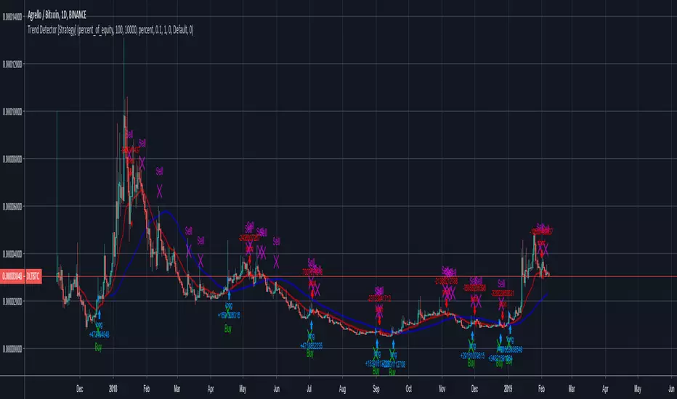This screenshot has width=677, height=399.
Task: Click the Feb label right after 2018
Action: pos(147,389)
